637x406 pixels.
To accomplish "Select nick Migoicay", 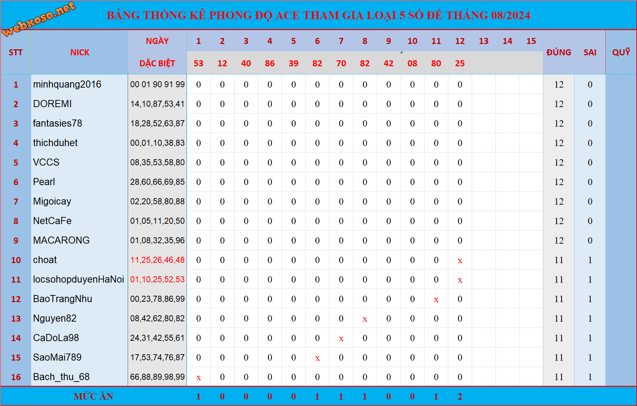I will 52,201.
